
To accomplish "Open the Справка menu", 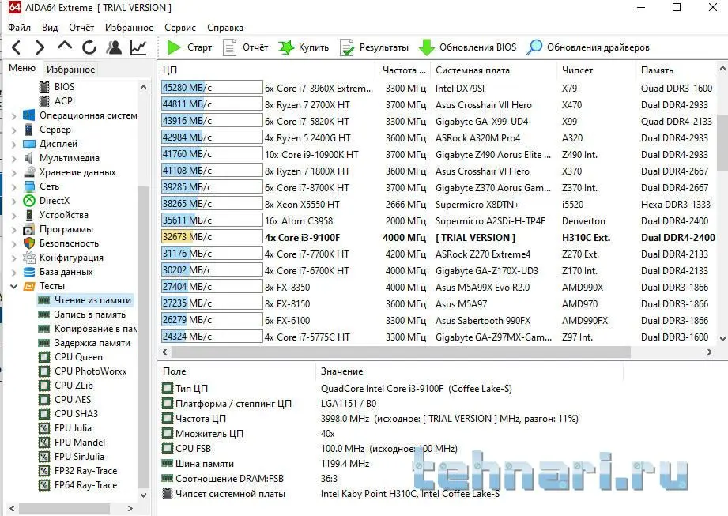I will tap(225, 28).
